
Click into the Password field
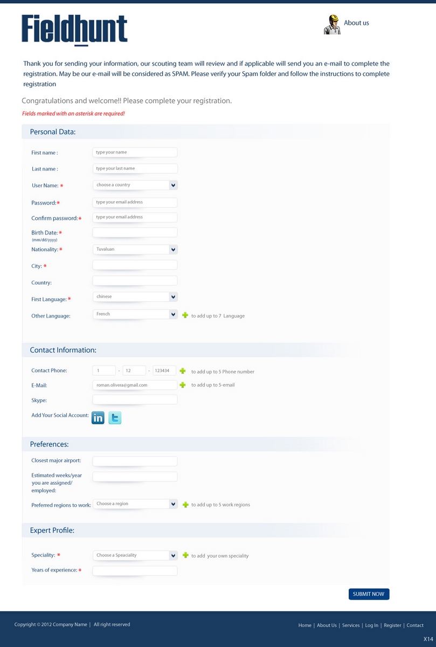click(135, 203)
